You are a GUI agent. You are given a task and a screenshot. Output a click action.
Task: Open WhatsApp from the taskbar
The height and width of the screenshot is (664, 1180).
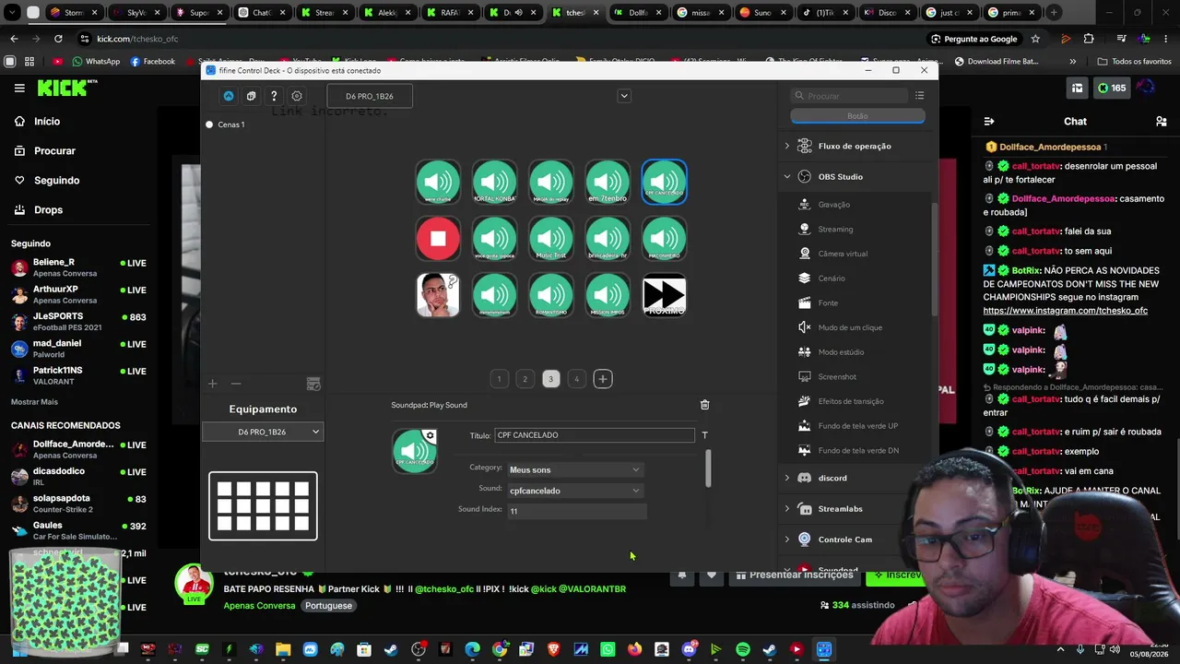[x=608, y=649]
